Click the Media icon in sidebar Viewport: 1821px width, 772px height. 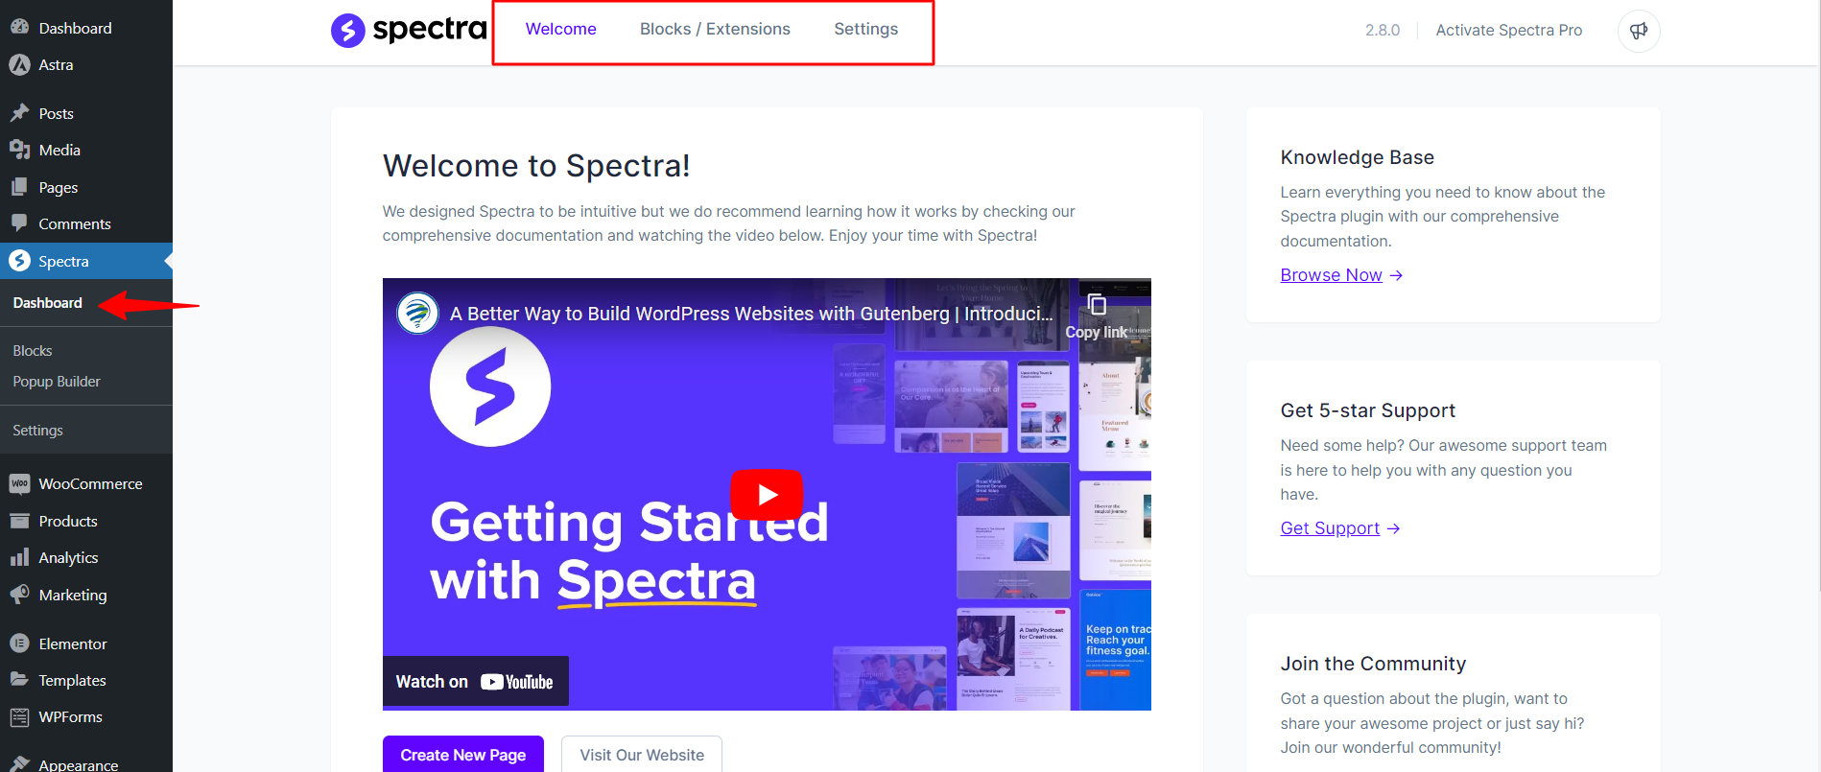point(19,150)
